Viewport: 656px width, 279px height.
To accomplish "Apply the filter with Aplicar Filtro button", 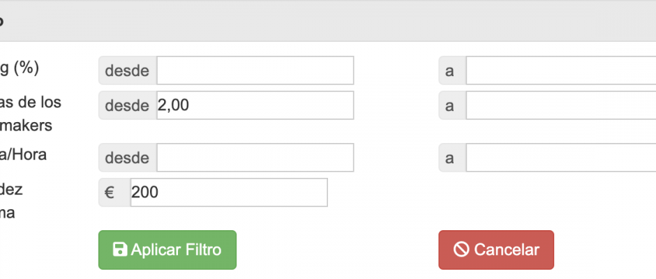I will coord(167,250).
